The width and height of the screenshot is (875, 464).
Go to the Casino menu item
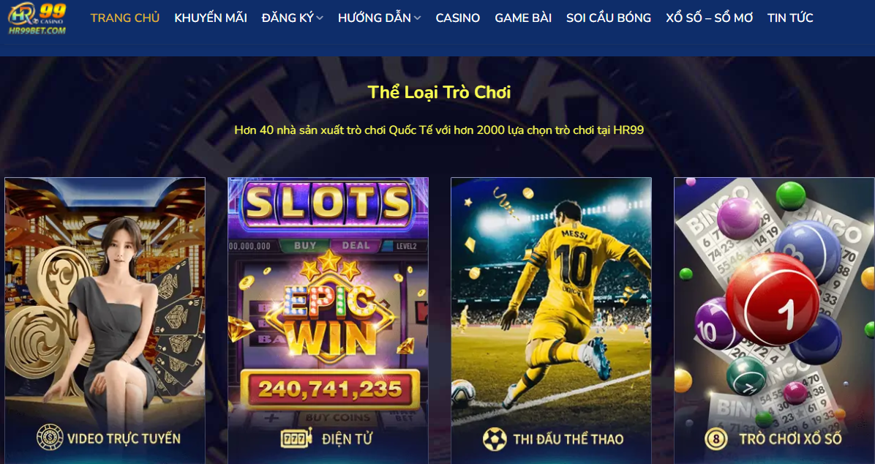(457, 18)
